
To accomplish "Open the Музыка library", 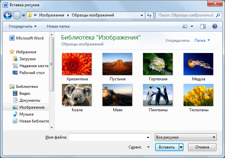I will [23, 114].
